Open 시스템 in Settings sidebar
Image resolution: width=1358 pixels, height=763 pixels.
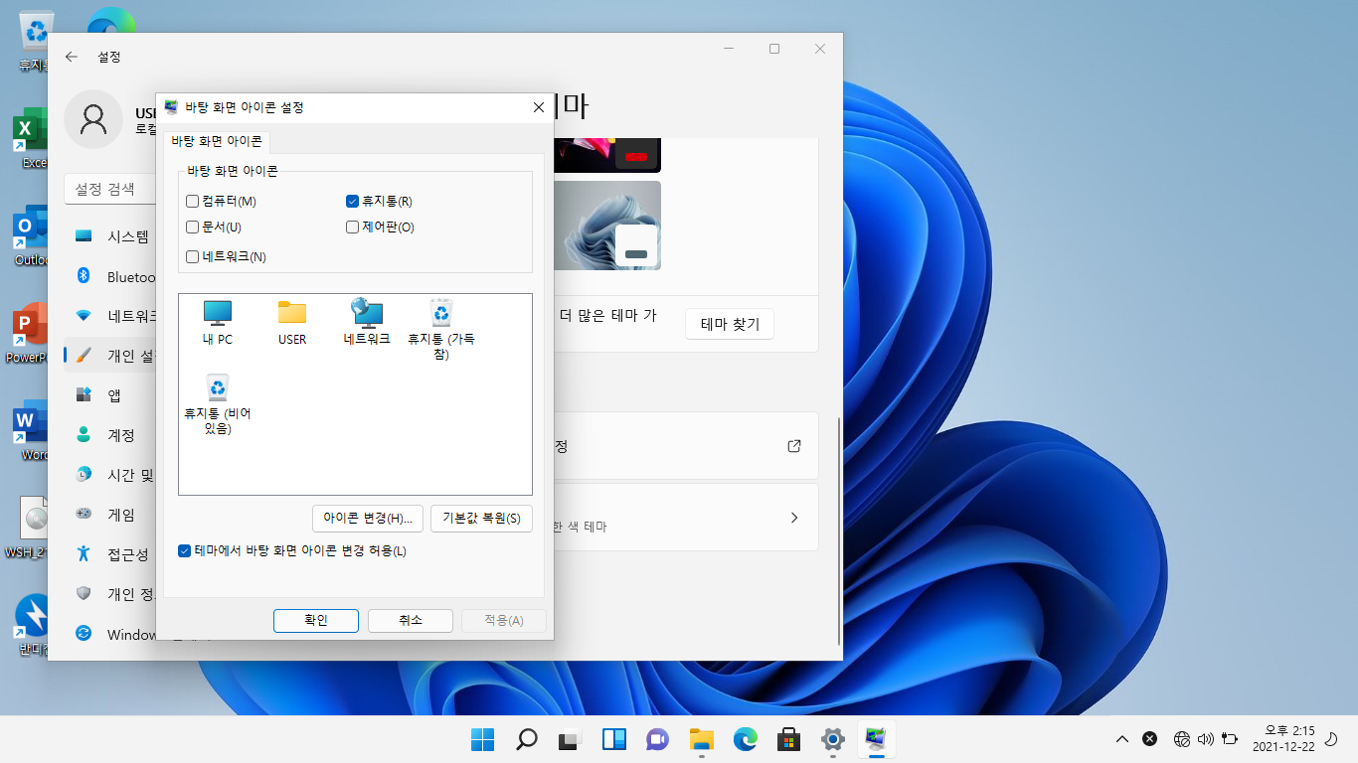click(x=111, y=236)
